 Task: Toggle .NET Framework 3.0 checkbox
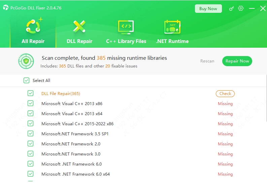click(x=31, y=154)
